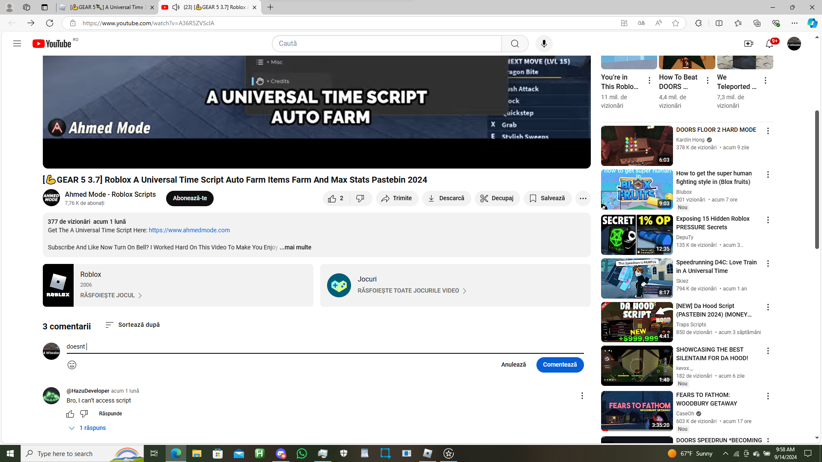The height and width of the screenshot is (462, 822).
Task: Open the Sortează după sort dropdown
Action: [x=133, y=325]
